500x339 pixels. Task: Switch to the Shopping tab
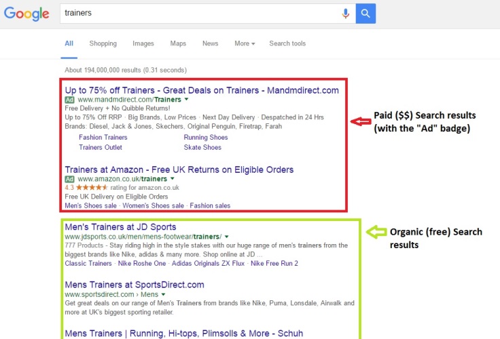[x=103, y=43]
